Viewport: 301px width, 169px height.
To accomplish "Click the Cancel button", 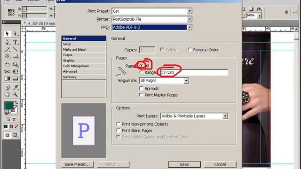I will pos(220,164).
